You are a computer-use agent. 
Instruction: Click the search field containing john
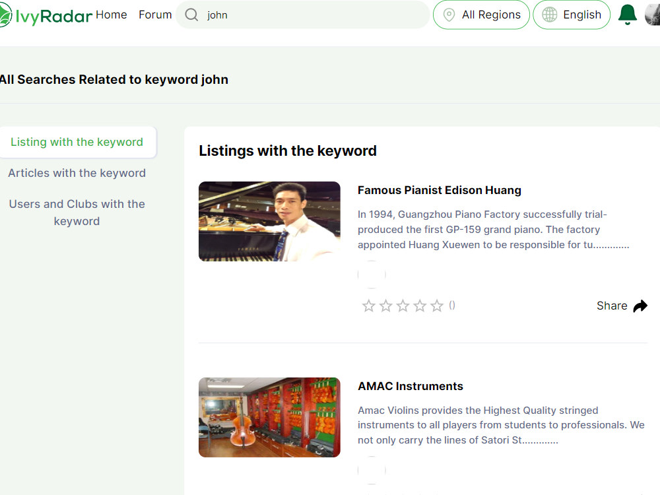tap(302, 15)
